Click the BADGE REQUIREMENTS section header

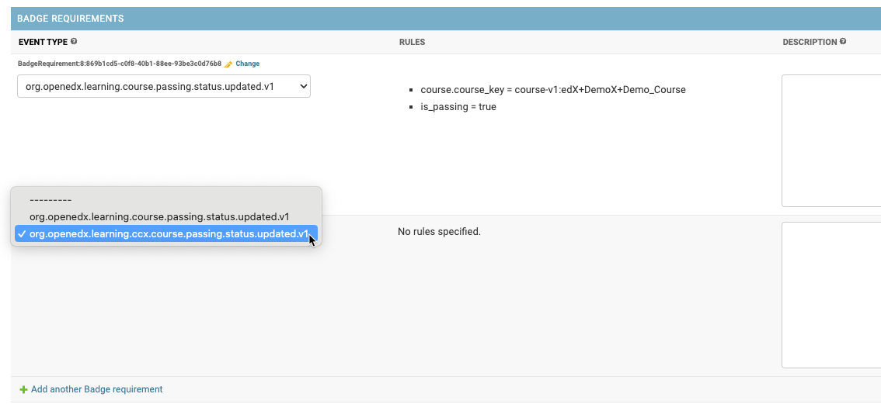click(71, 18)
